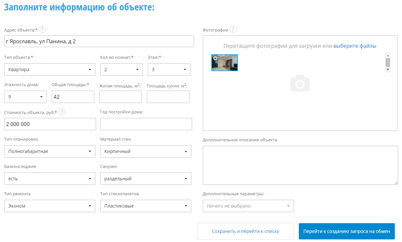Screen dimensions: 402x242
Task: Open the Этажность дома dropdown showing 9
Action: coord(25,97)
